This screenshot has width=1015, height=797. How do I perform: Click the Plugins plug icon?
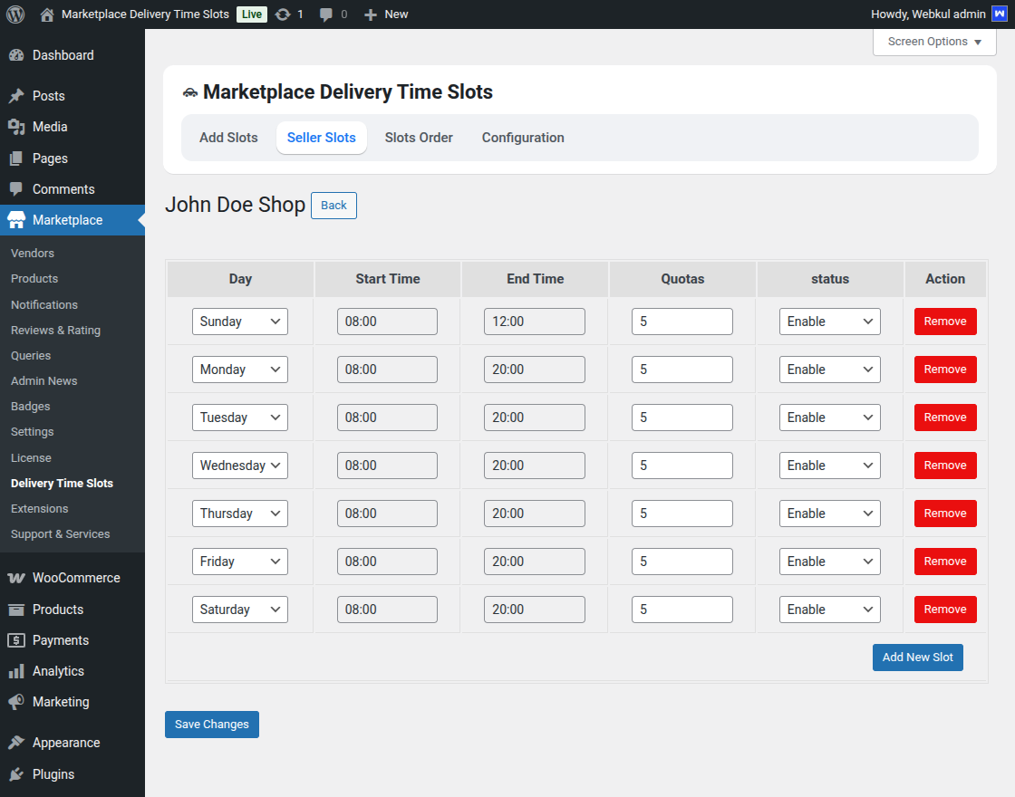pos(16,774)
